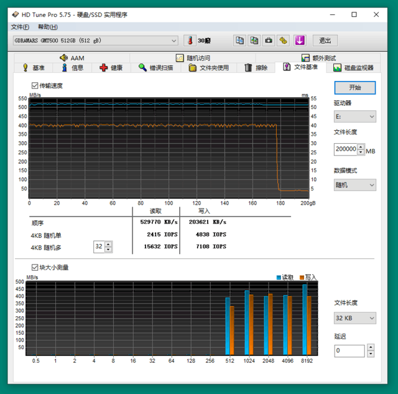The image size is (398, 394).
Task: Toggle the 传输速度 checkbox
Action: coord(35,86)
